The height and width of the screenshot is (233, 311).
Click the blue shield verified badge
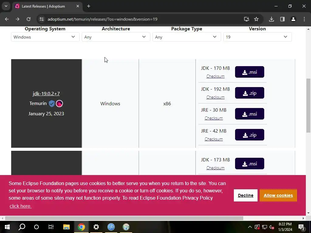point(52,103)
